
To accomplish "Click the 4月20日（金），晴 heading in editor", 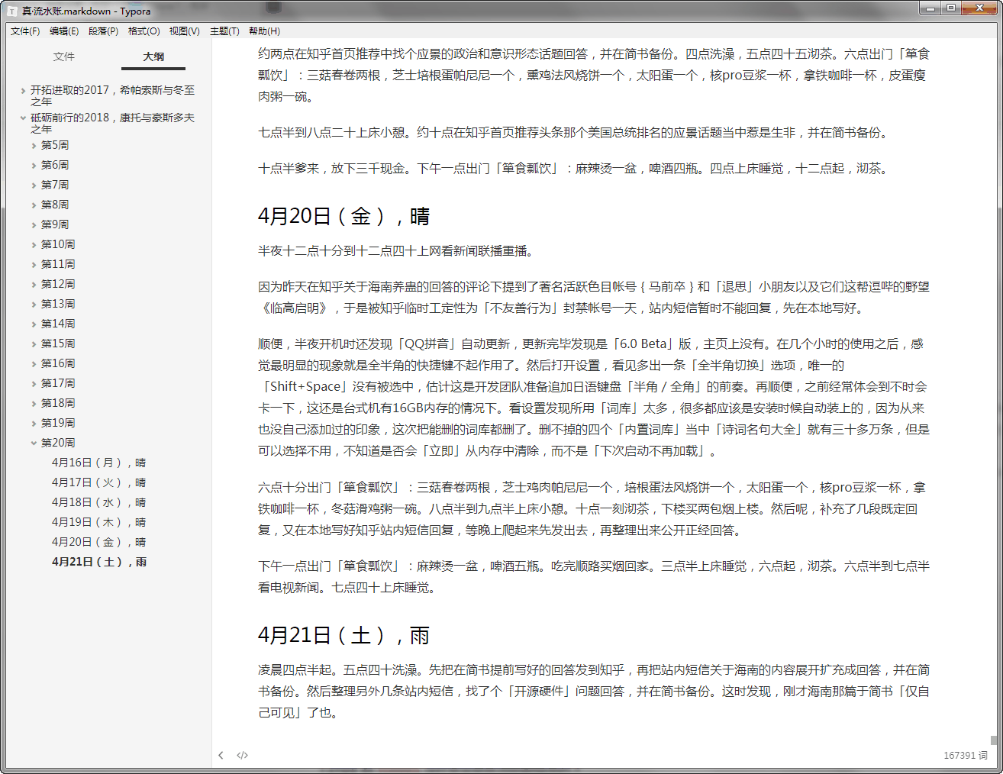I will (x=343, y=216).
